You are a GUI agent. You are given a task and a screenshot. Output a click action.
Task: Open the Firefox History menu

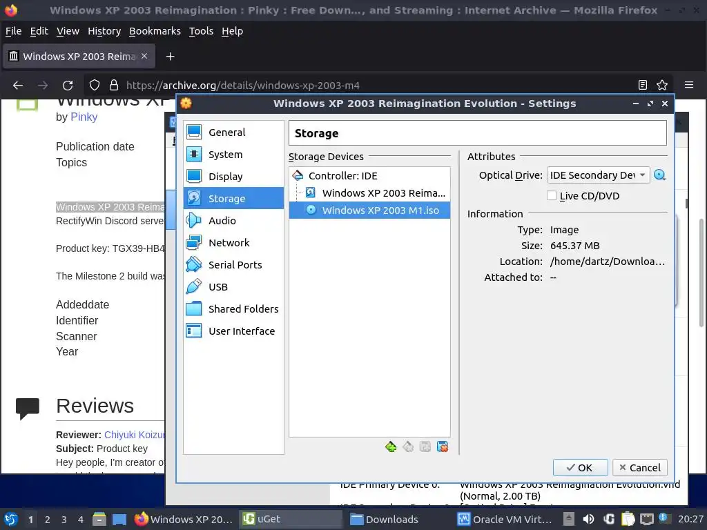tap(104, 31)
